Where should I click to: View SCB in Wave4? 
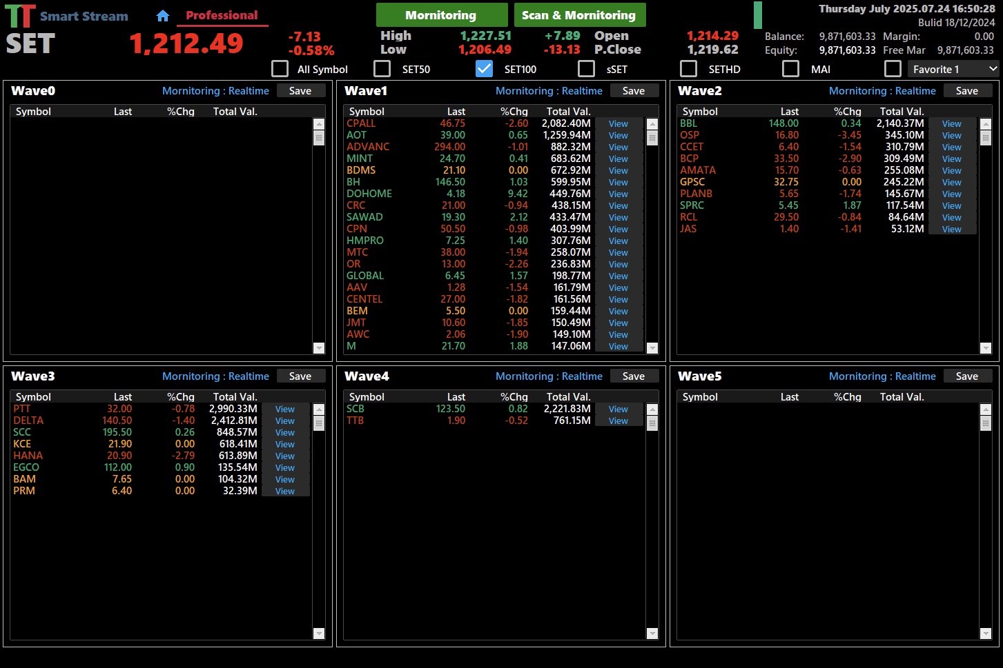[619, 409]
